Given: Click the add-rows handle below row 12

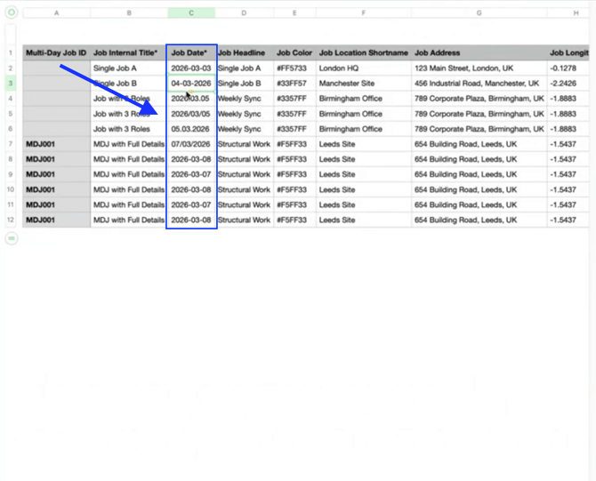Looking at the screenshot, I should tap(12, 238).
